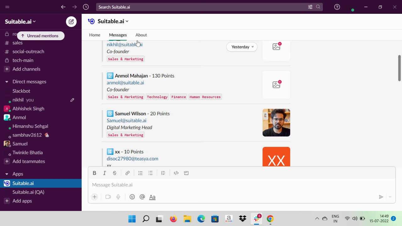This screenshot has height=226, width=402.
Task: Open the emoji picker
Action: 132,197
